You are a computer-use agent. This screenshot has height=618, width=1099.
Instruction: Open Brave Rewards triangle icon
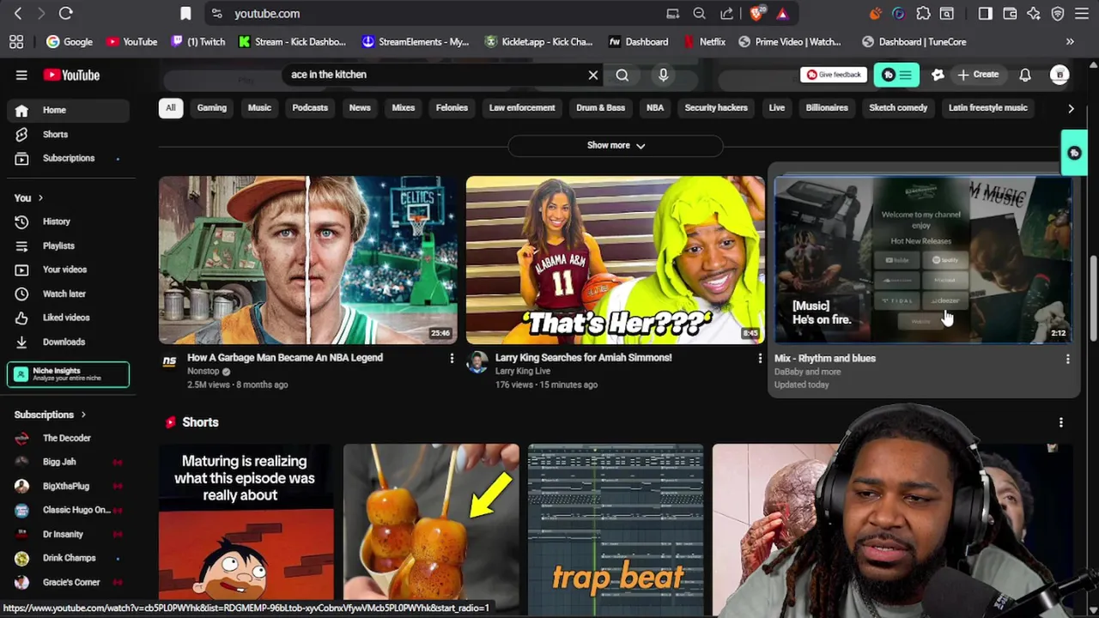pos(782,14)
